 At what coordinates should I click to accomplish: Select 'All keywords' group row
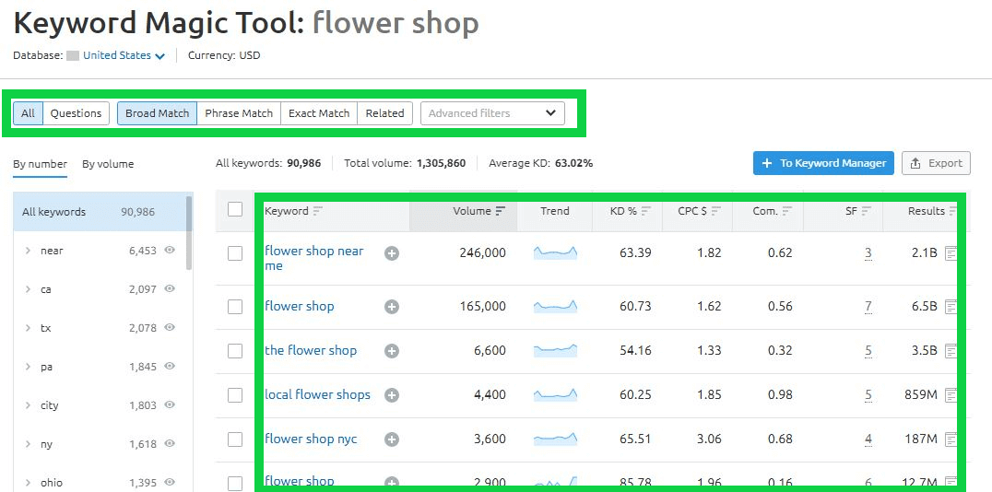pyautogui.click(x=100, y=212)
